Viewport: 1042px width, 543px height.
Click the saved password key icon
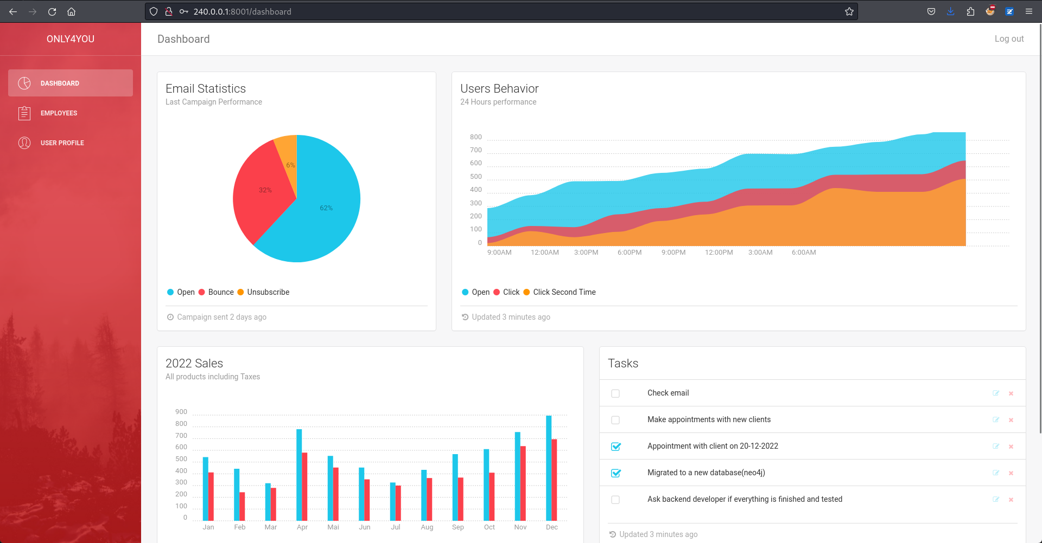click(x=184, y=11)
